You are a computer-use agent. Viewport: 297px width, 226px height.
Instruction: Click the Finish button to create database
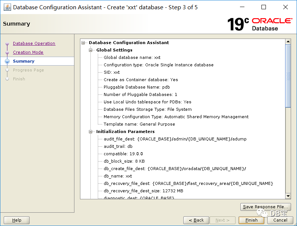point(251,220)
